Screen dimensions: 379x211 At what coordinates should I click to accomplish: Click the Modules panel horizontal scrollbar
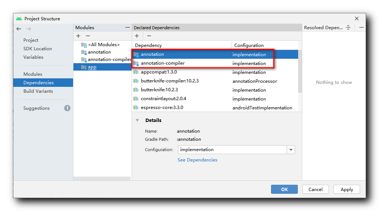pos(102,178)
